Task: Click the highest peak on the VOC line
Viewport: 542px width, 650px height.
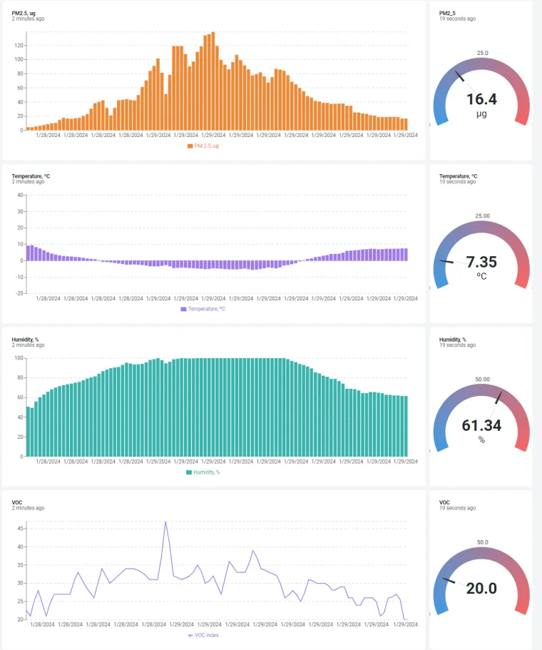Action: [165, 522]
